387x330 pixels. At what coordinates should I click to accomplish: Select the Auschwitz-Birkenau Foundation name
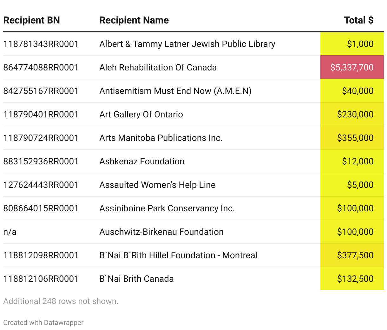coord(161,232)
